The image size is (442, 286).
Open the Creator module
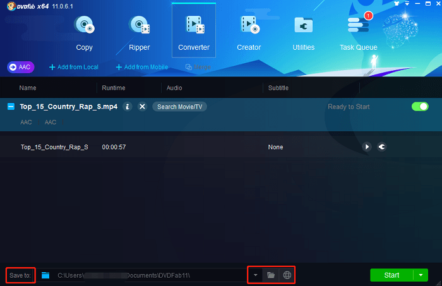click(249, 33)
